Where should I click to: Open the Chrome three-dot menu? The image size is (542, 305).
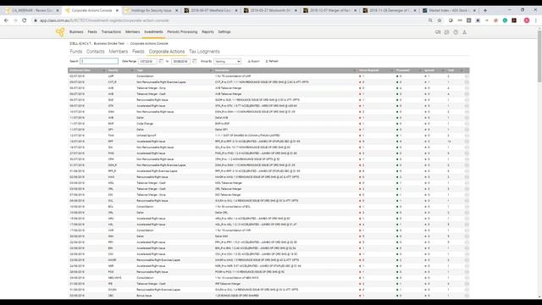(x=536, y=20)
